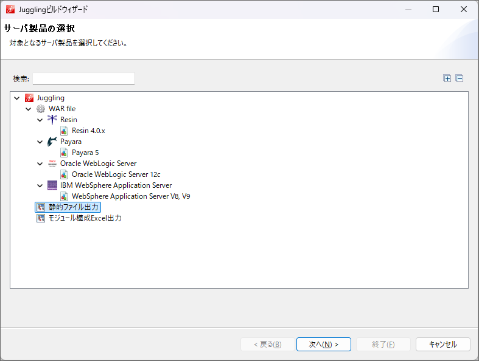Viewport: 479px width, 361px height.
Task: Collapse the Oracle WebLogic Server node
Action: click(x=40, y=164)
